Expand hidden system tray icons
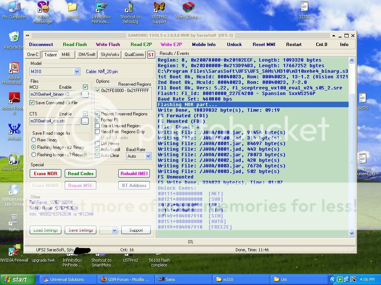The height and width of the screenshot is (285, 381). point(333,279)
